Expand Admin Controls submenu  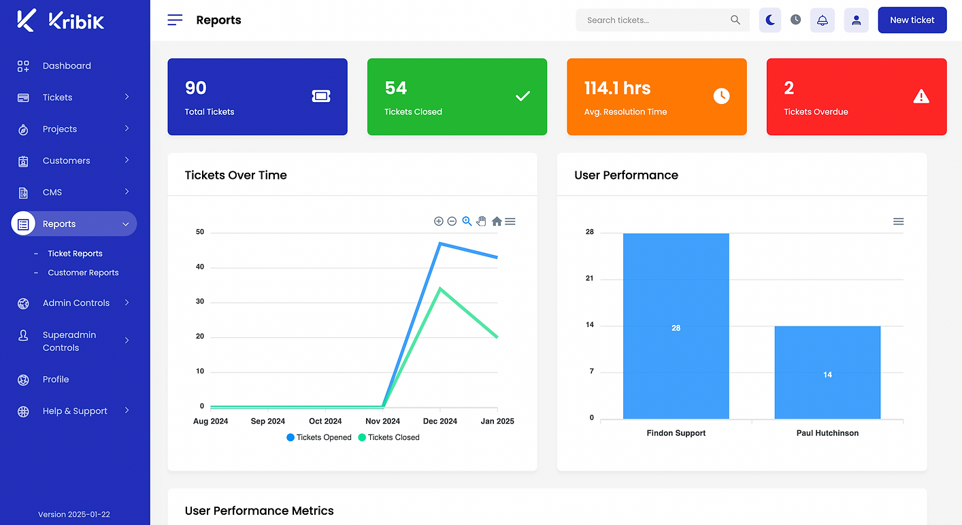point(73,303)
